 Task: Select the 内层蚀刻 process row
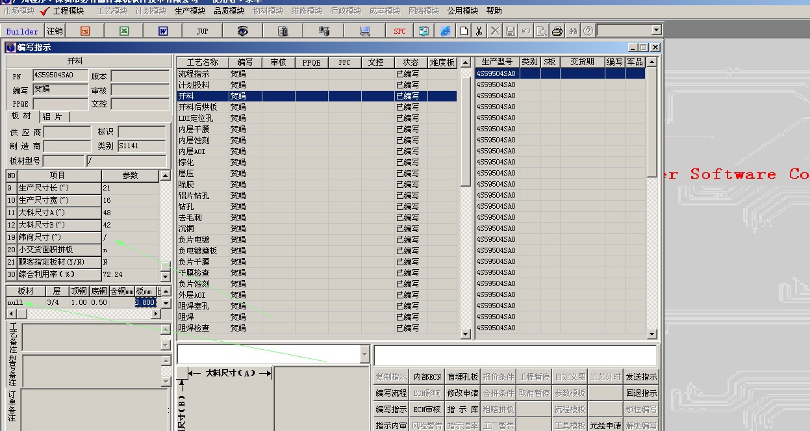pos(317,140)
